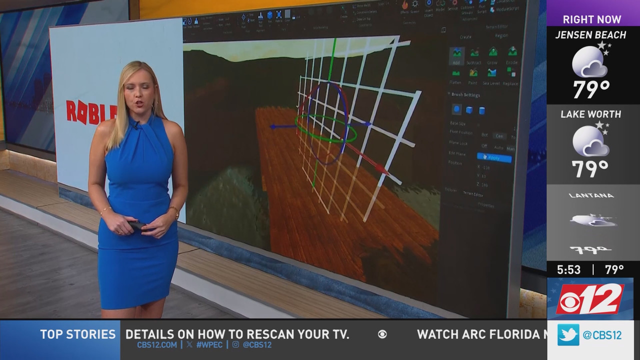Click the 'TOP STORIES' ticker label
Screen dimensions: 640x360
(77, 334)
